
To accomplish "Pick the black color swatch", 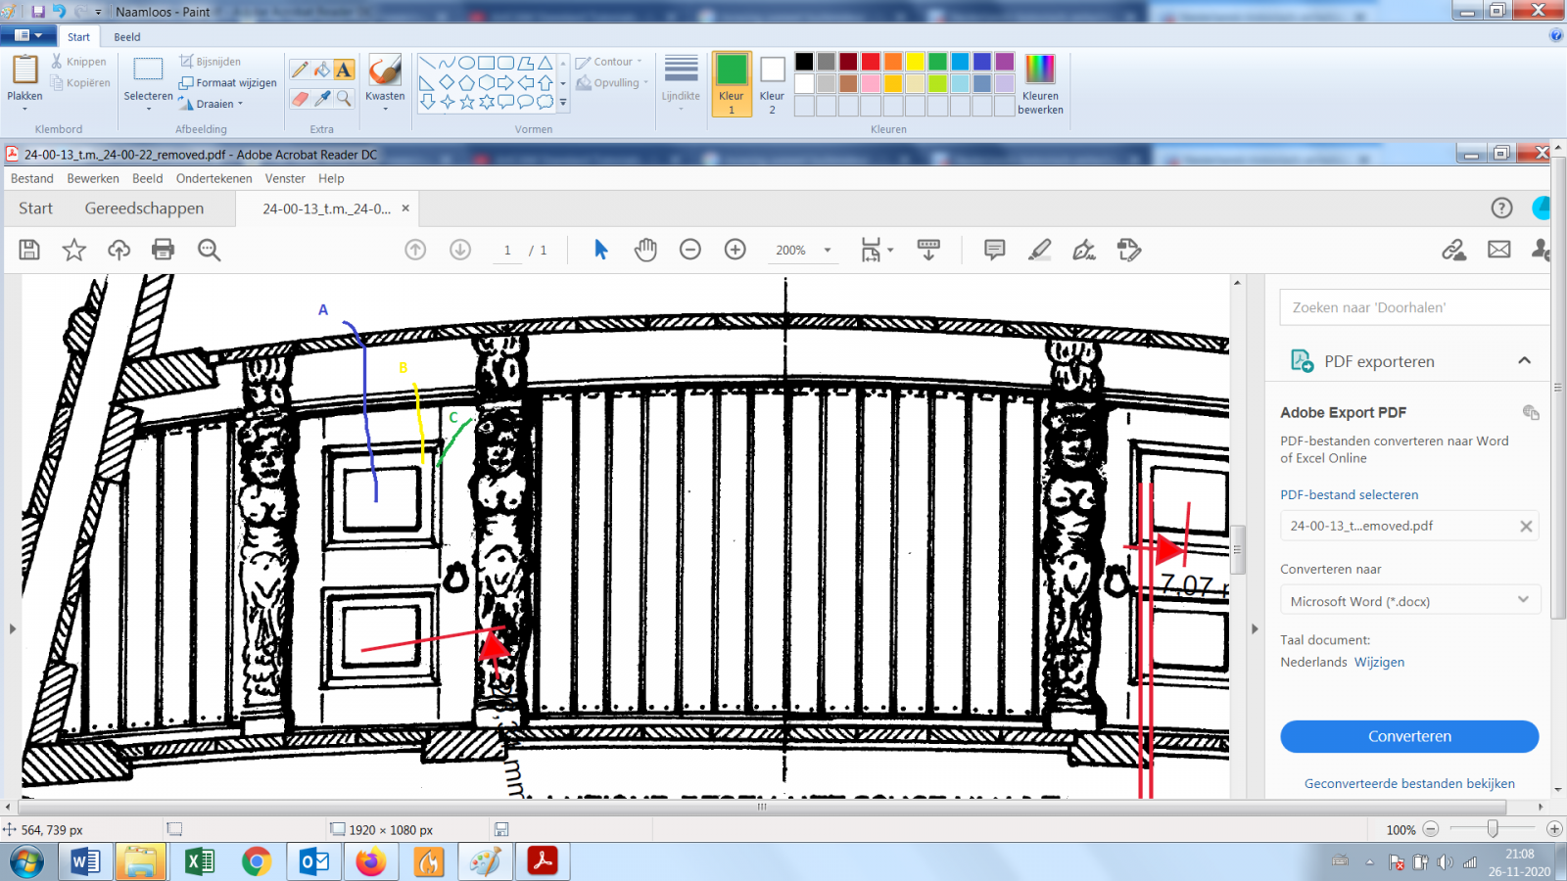I will pyautogui.click(x=804, y=62).
